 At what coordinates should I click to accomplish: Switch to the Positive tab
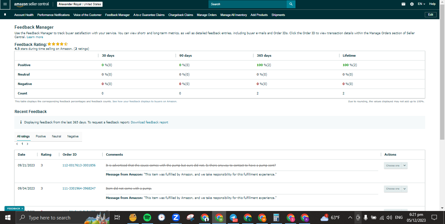(41, 136)
